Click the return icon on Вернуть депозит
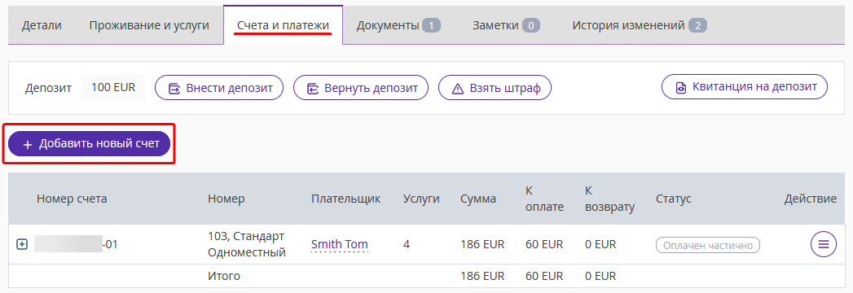Screen dimensions: 853x293 pyautogui.click(x=313, y=88)
